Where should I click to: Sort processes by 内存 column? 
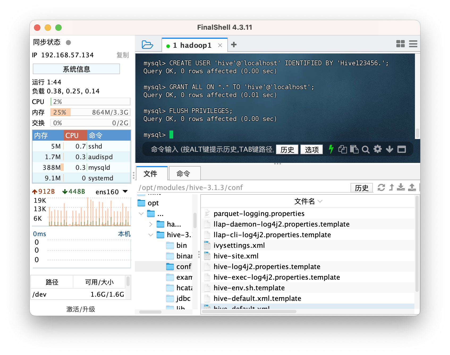coord(48,135)
